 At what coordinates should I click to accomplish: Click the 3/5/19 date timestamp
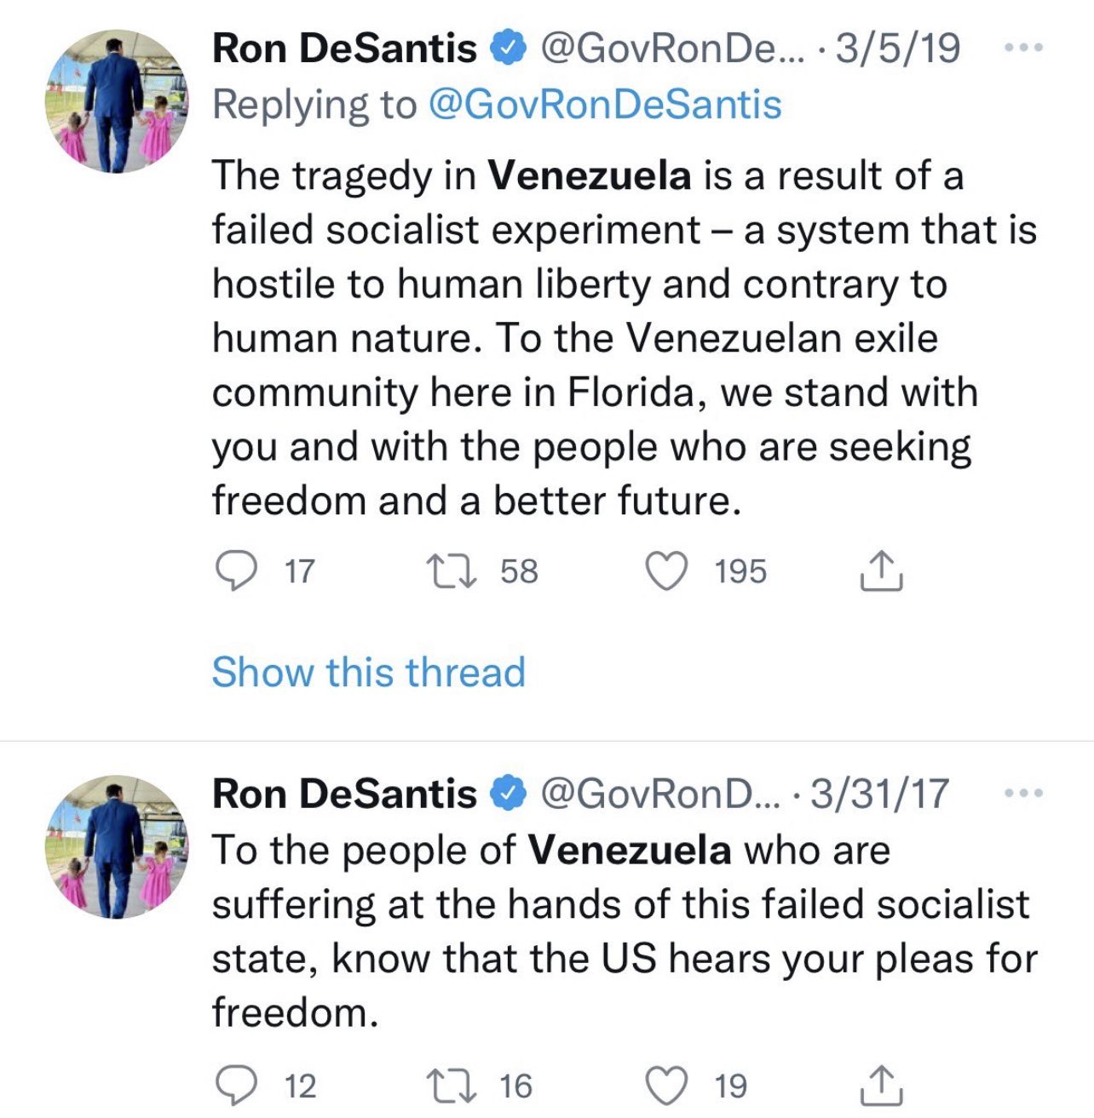click(898, 48)
